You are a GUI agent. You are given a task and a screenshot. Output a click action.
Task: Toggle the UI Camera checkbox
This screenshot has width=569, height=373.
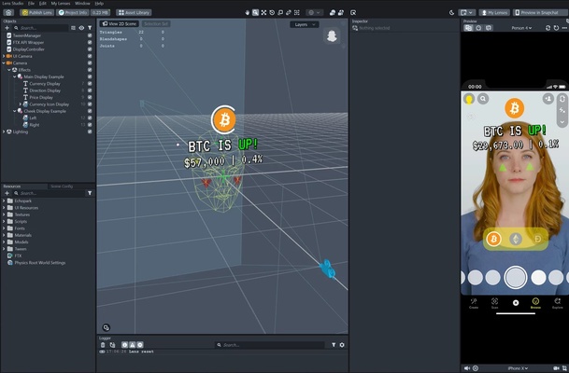pos(90,56)
